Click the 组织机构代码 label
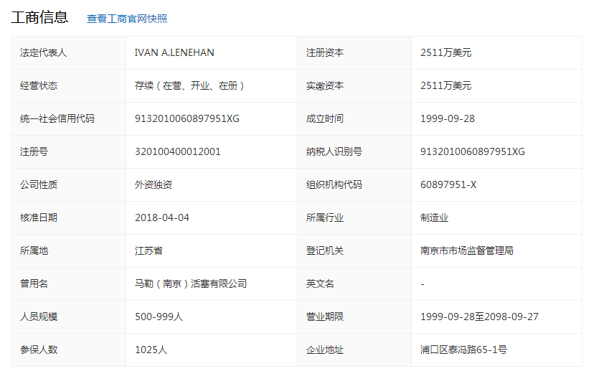The width and height of the screenshot is (604, 384). 334,184
